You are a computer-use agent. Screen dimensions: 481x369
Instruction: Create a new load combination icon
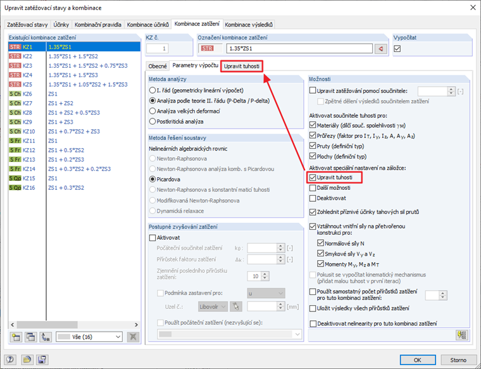16,337
